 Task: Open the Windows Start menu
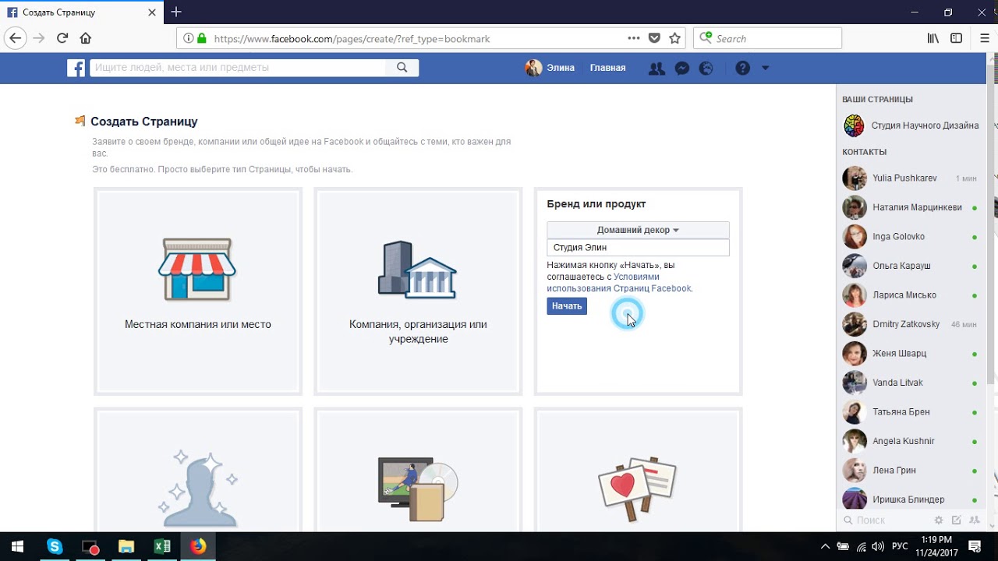(17, 546)
